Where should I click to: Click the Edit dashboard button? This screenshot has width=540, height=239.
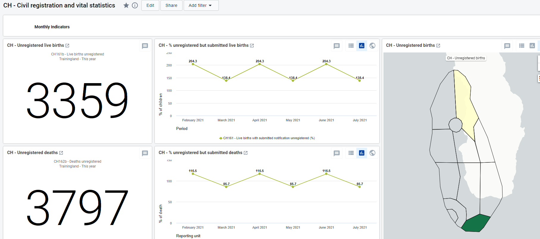tap(150, 5)
